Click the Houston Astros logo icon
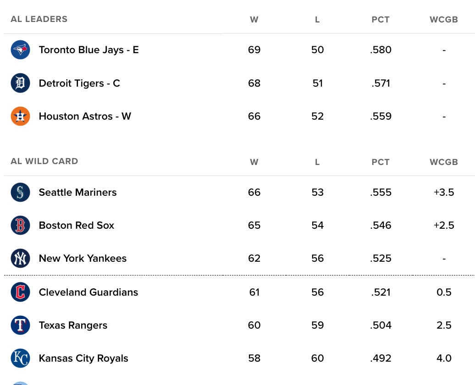 click(x=20, y=116)
